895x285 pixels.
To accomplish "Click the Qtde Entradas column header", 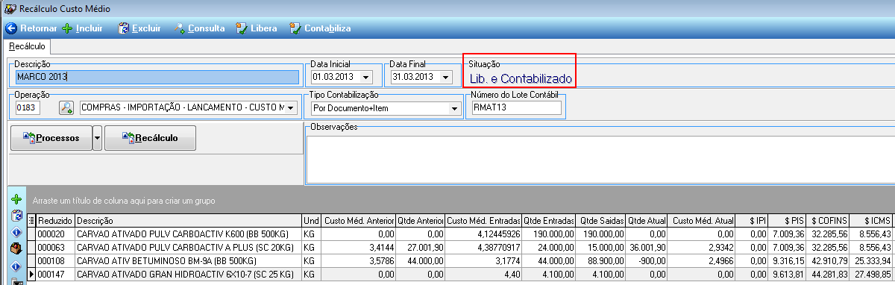I will point(548,221).
